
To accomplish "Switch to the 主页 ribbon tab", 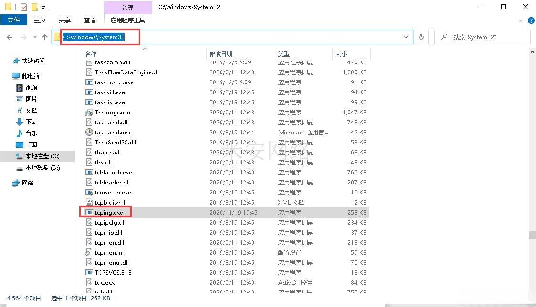I will [40, 20].
